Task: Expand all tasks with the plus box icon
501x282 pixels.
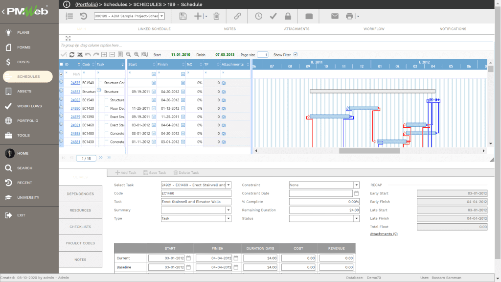Action: [x=104, y=55]
